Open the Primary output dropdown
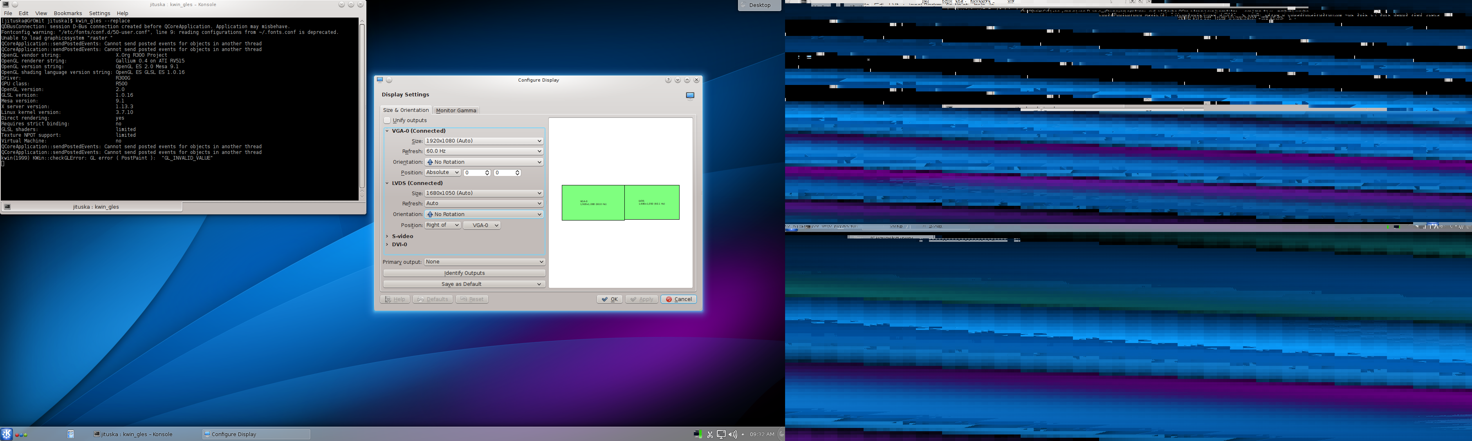 [484, 262]
